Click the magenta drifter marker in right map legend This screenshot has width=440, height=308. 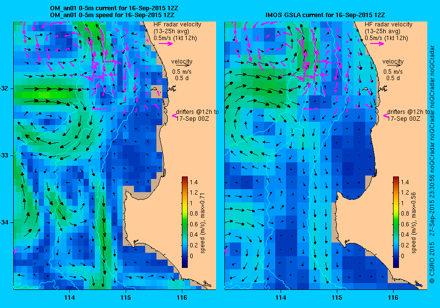(386, 115)
